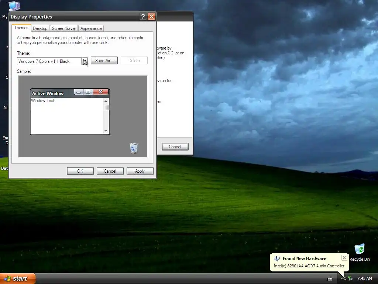Apply the selected theme
378x284 pixels.
pyautogui.click(x=140, y=171)
